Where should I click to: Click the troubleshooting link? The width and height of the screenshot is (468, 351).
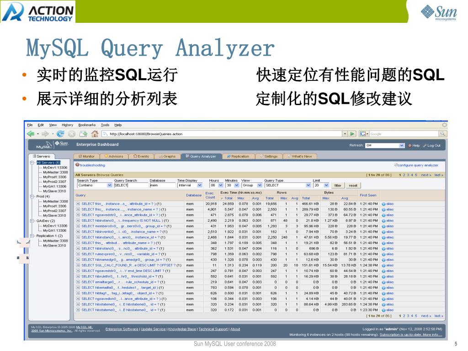92,165
